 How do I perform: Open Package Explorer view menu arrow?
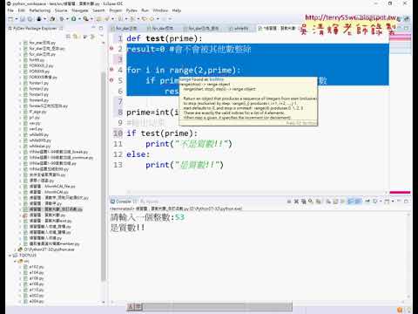pos(102,37)
